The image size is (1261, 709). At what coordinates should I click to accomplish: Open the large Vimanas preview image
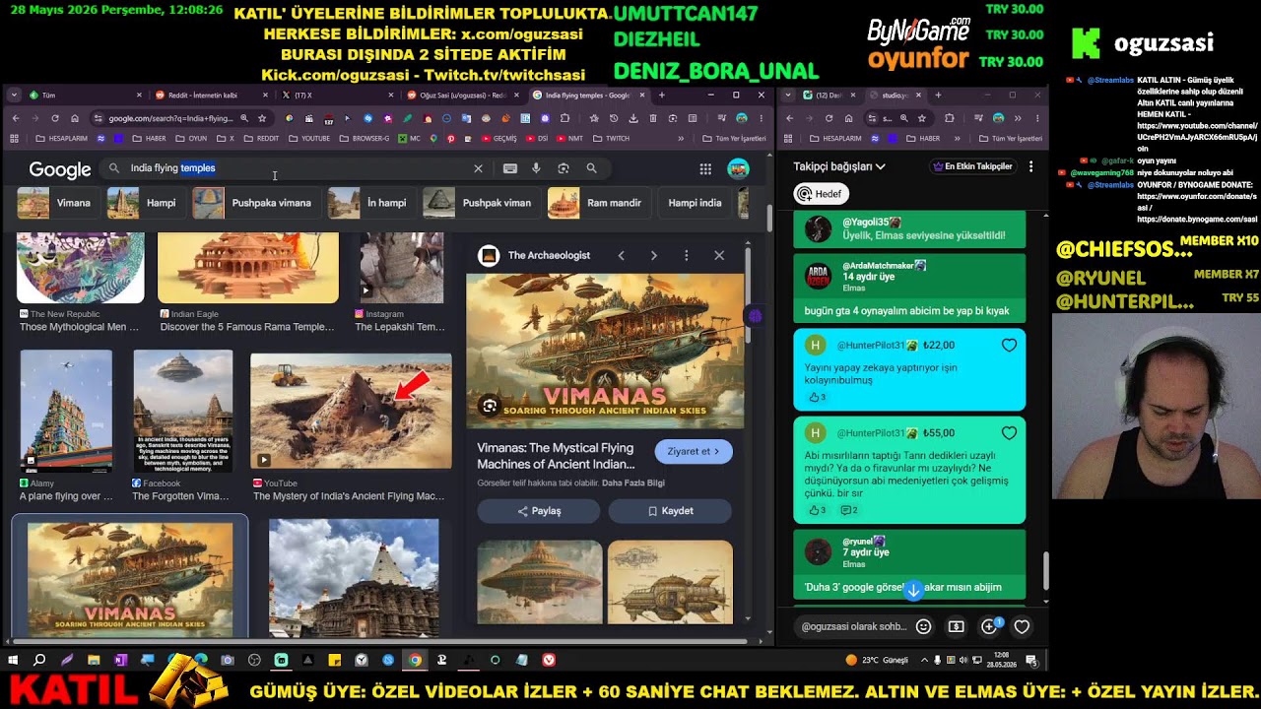(605, 351)
